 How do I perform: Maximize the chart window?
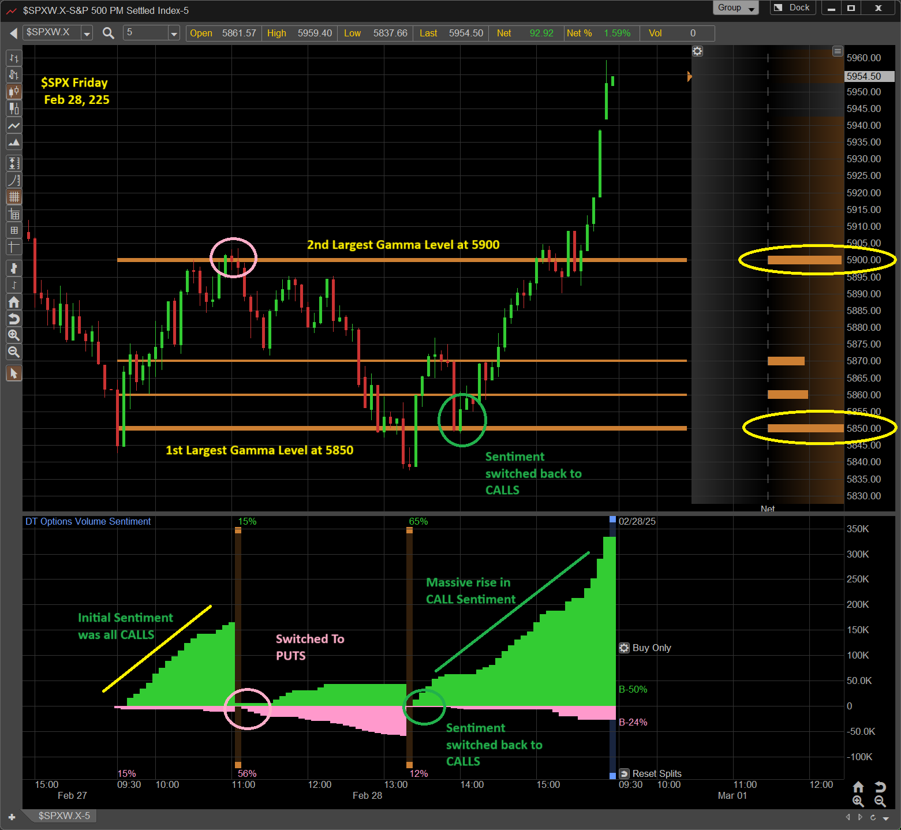pyautogui.click(x=851, y=8)
